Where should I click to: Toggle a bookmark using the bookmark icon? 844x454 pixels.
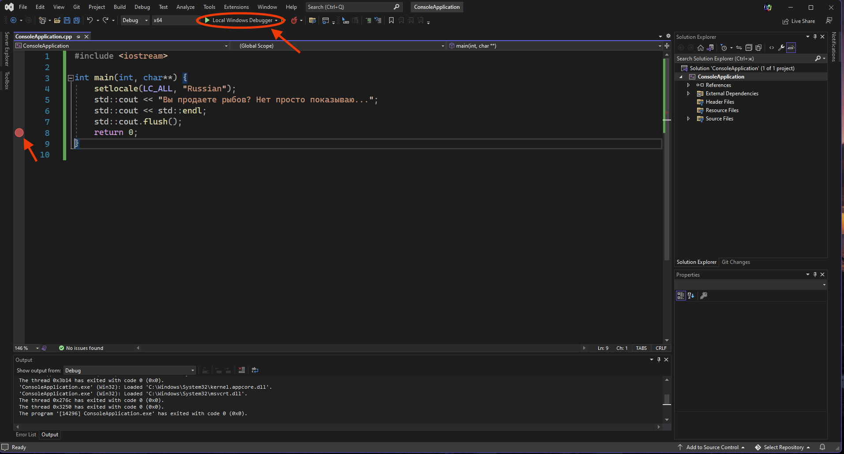click(x=391, y=20)
